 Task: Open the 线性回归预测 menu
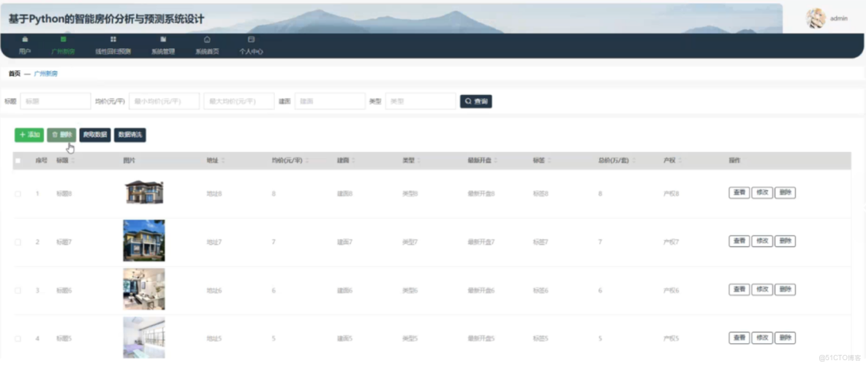[113, 46]
